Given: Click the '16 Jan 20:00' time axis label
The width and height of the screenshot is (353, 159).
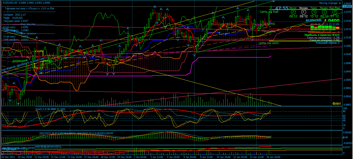Looking at the screenshot, I should tap(273, 157).
